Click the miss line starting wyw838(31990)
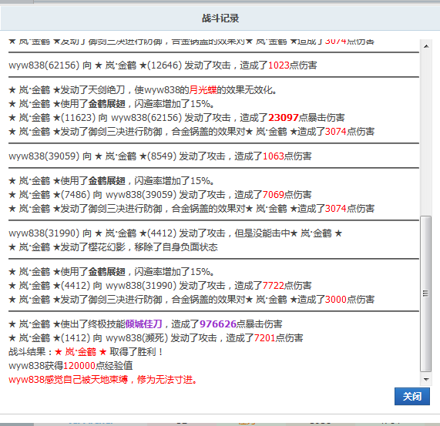The height and width of the screenshot is (426, 440). click(x=176, y=233)
